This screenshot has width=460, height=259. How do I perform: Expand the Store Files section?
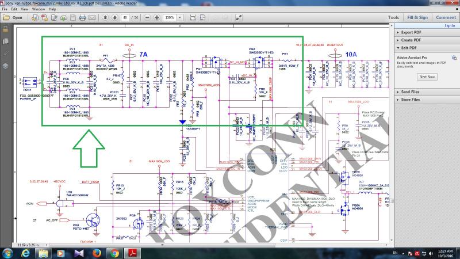(427, 100)
